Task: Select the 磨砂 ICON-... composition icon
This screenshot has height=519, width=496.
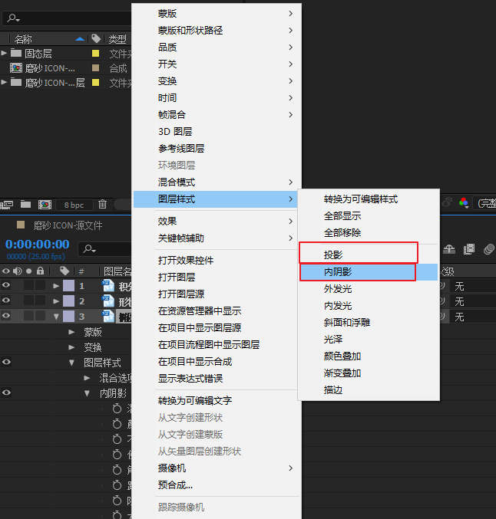Action: (x=16, y=68)
